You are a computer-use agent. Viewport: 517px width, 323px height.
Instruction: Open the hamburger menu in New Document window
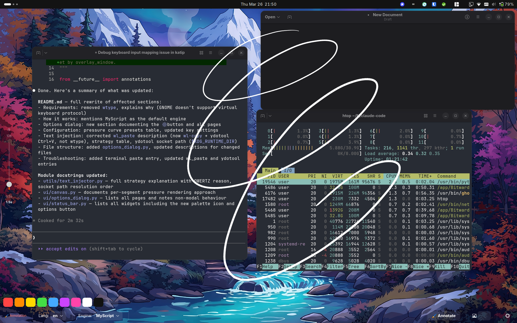pos(478,17)
